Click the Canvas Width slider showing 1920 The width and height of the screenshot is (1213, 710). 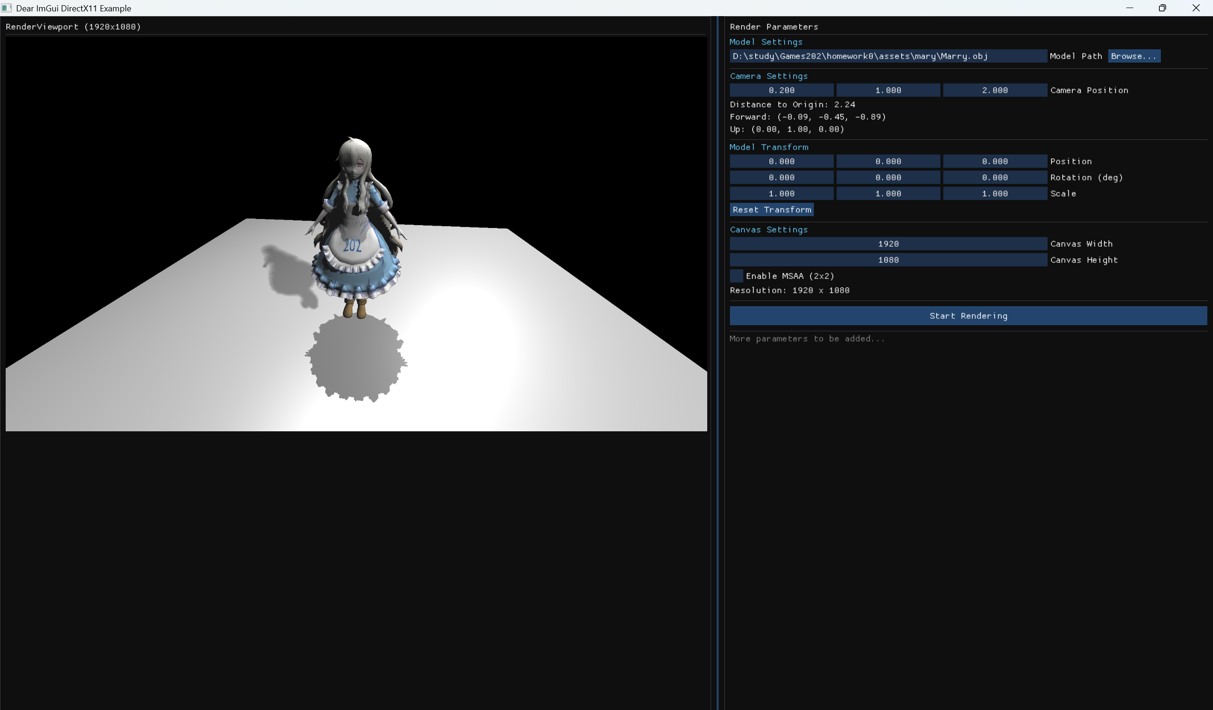888,244
